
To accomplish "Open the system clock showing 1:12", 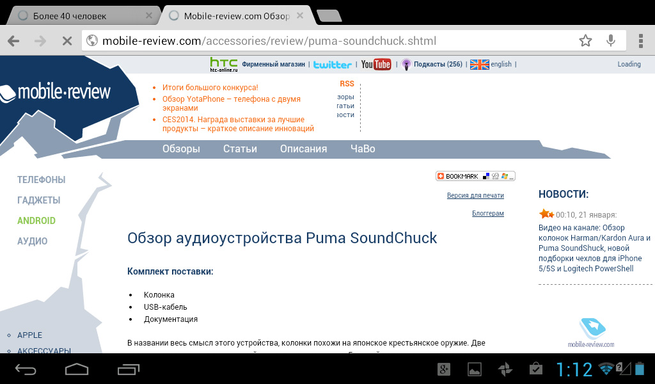I will (x=574, y=369).
